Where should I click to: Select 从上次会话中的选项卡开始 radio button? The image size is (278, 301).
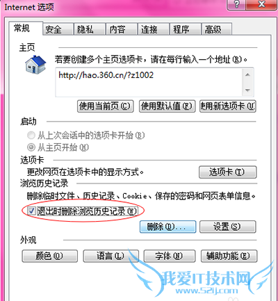(x=31, y=136)
